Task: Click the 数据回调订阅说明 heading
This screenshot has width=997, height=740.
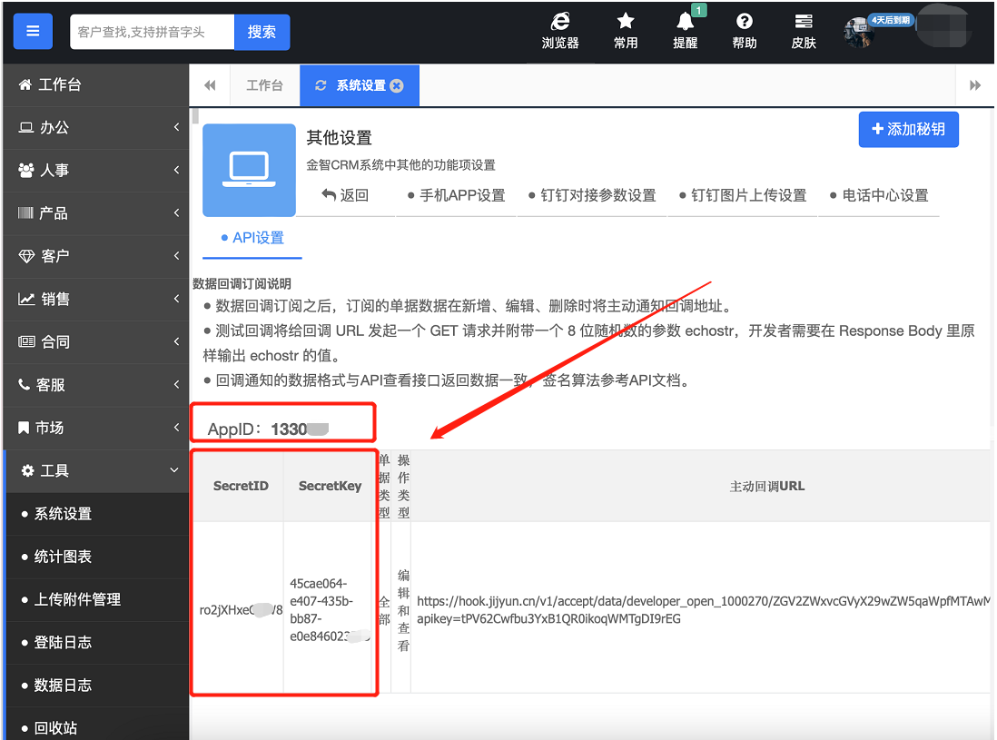Action: click(x=242, y=283)
